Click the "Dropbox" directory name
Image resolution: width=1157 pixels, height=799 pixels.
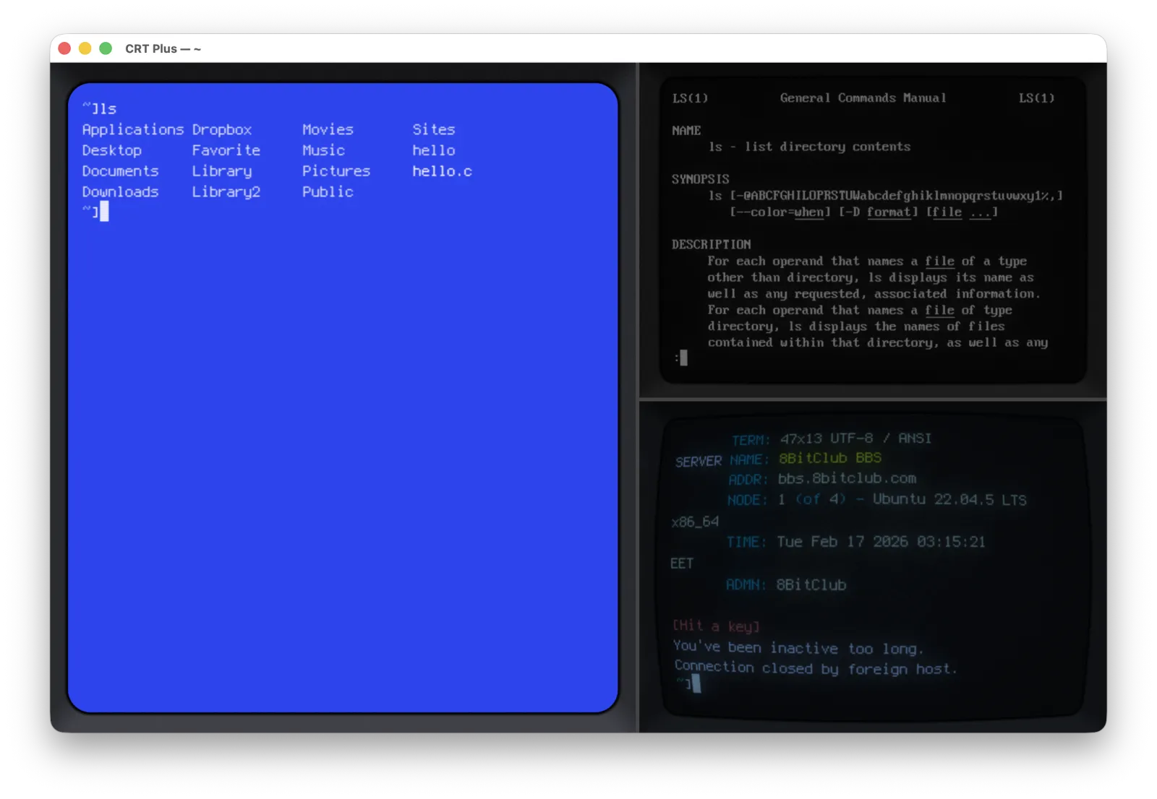[221, 130]
